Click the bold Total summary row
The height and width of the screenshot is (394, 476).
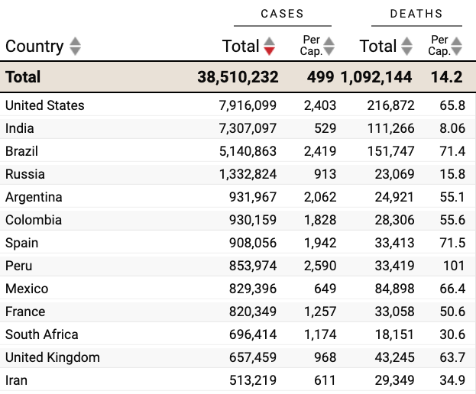23,77
